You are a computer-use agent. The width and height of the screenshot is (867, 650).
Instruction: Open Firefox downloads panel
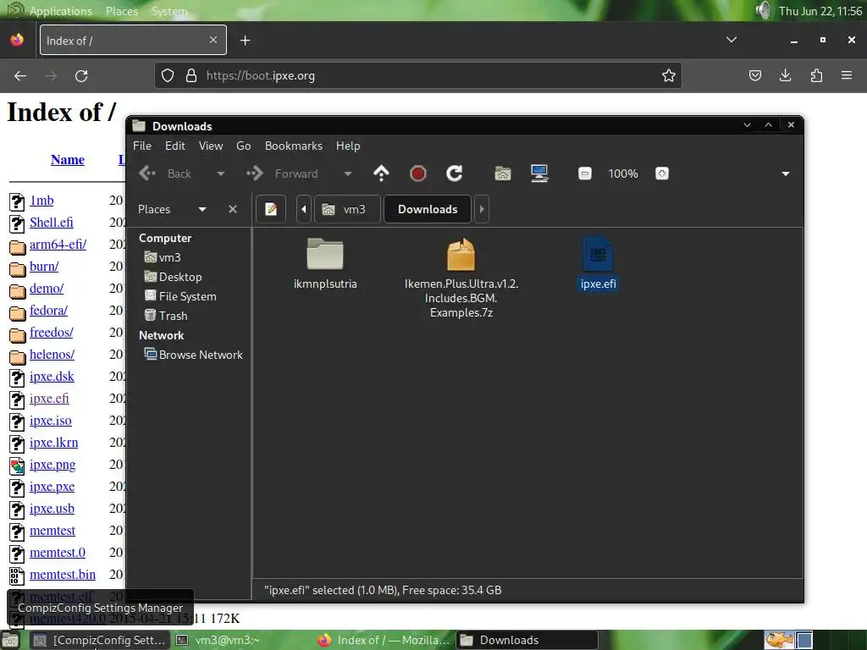pyautogui.click(x=785, y=75)
